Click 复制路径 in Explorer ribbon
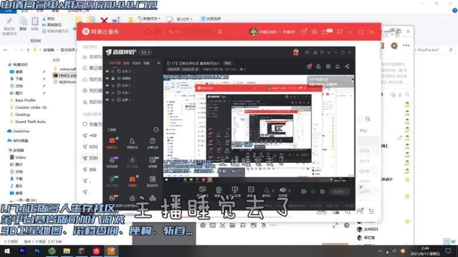This screenshot has width=458, height=257. click(52, 25)
